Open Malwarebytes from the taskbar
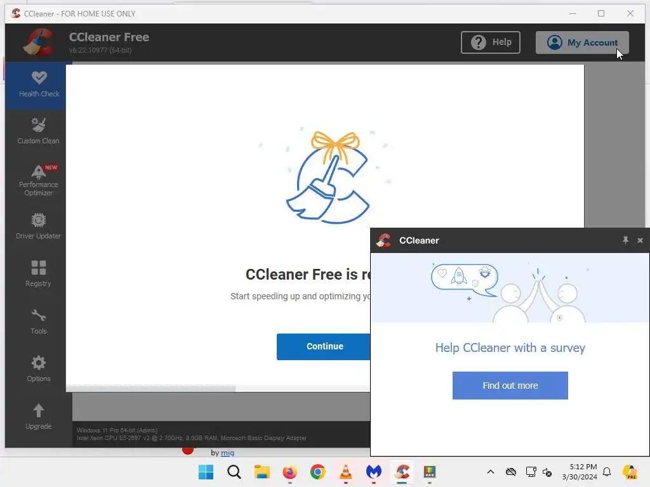Image resolution: width=650 pixels, height=487 pixels. point(374,472)
